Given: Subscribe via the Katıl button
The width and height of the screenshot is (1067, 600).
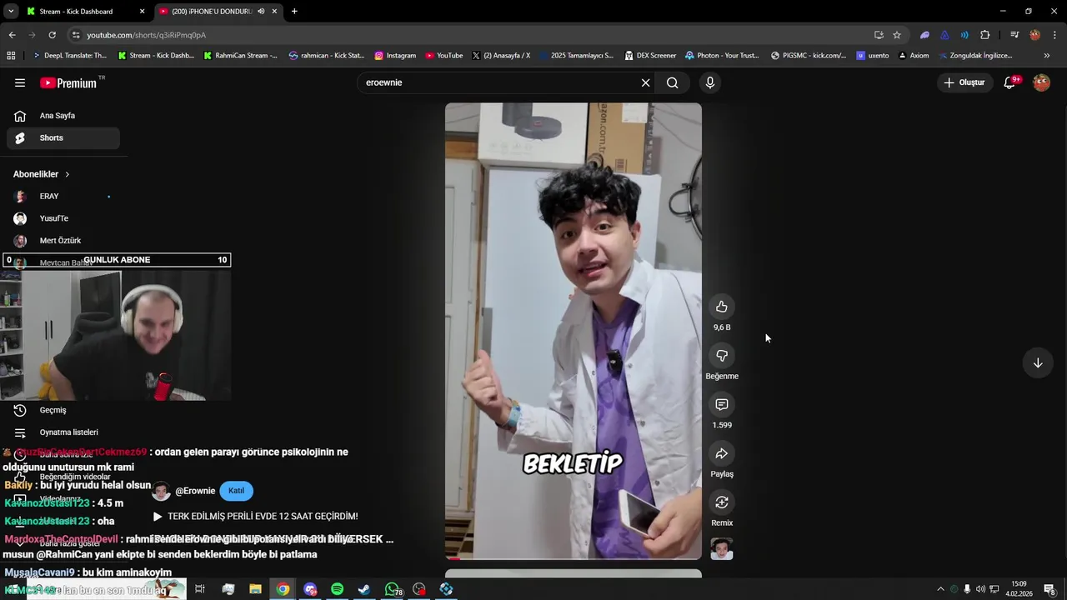Looking at the screenshot, I should [x=236, y=491].
